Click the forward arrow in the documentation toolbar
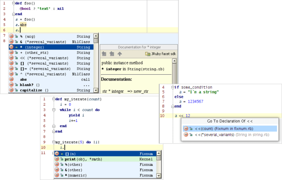The height and width of the screenshot is (180, 282). 112,54
